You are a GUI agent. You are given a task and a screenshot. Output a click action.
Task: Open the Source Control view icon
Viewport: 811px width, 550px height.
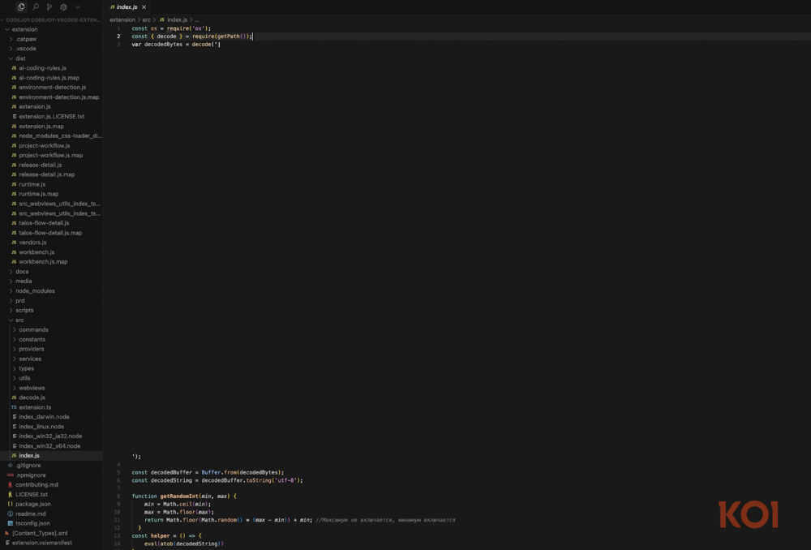[x=49, y=6]
